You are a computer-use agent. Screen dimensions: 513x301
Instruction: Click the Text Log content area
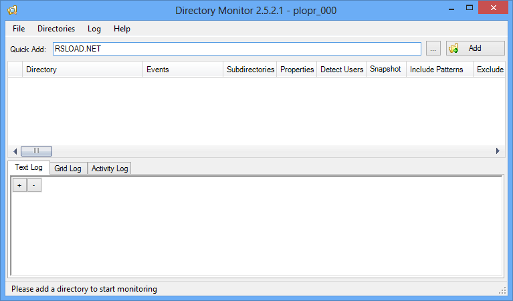tap(257, 226)
